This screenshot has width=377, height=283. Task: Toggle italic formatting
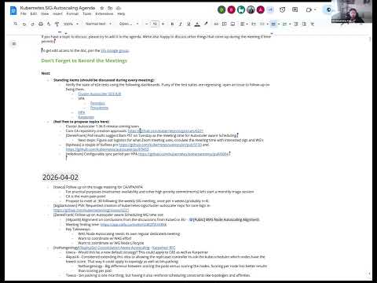181,24
